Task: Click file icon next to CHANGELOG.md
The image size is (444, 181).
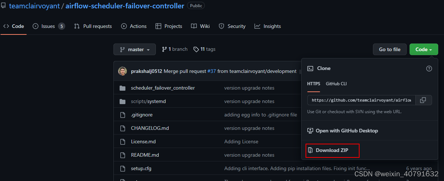Action: 123,128
